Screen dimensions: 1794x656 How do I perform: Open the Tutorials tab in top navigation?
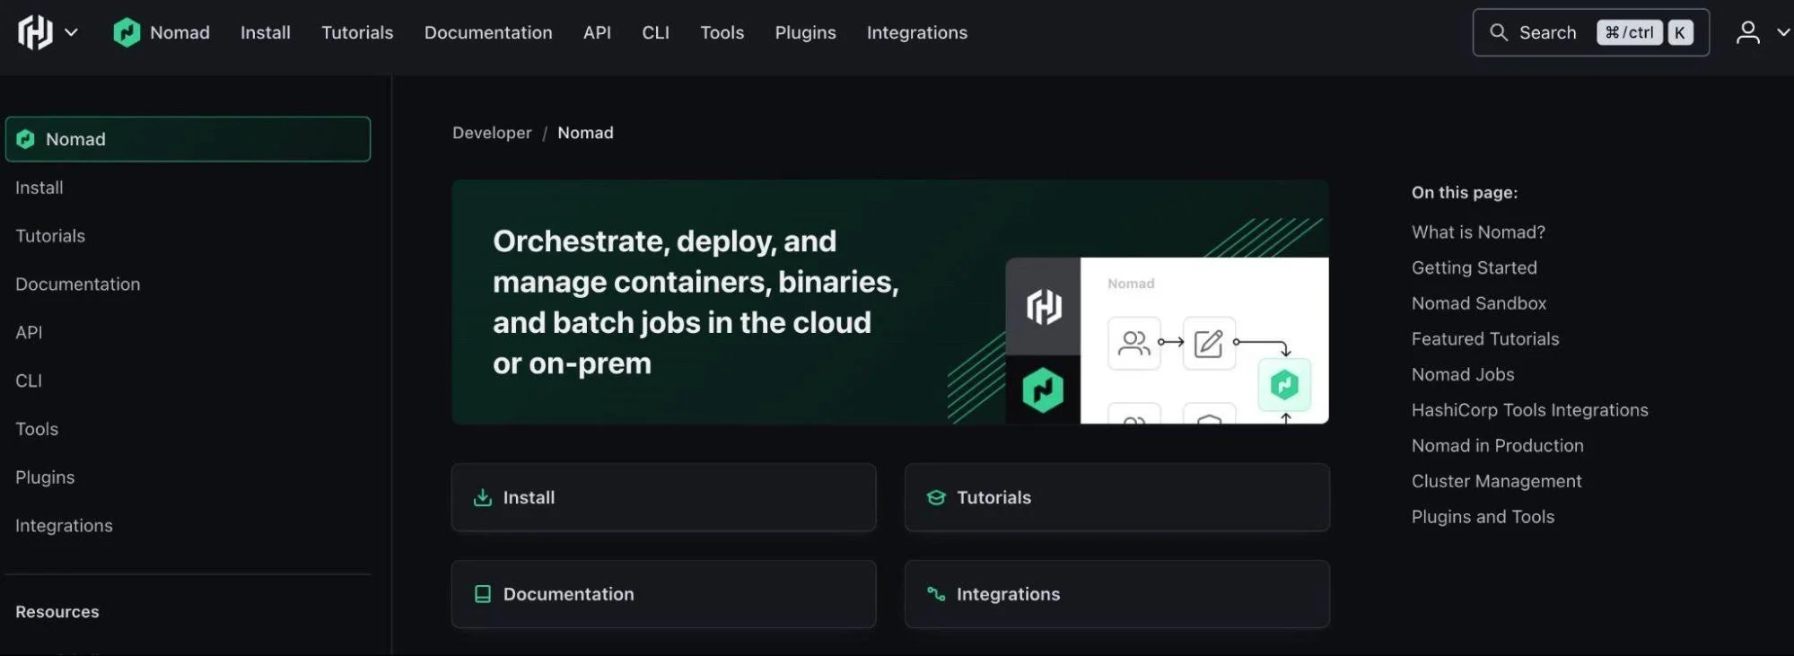click(x=357, y=32)
